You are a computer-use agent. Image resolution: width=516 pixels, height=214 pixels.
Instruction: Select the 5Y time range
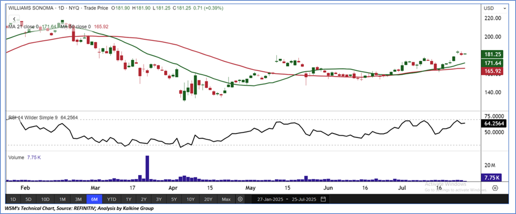pyautogui.click(x=174, y=199)
